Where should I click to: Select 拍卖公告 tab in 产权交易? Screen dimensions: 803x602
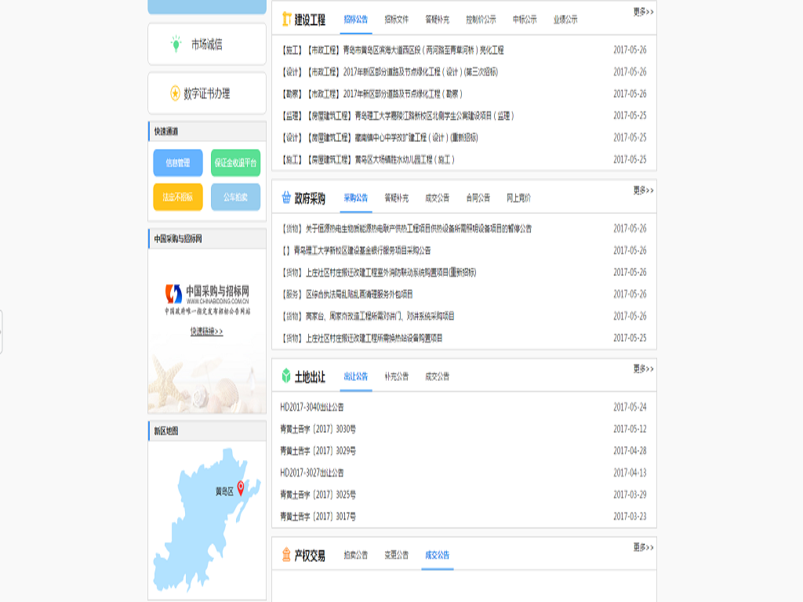click(x=355, y=555)
